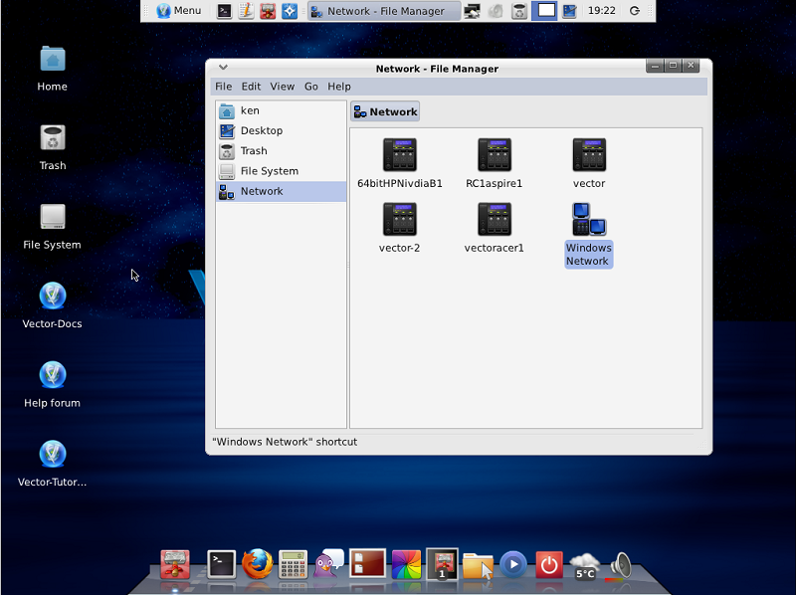Select Trash in the sidebar
The image size is (796, 595).
click(x=254, y=151)
